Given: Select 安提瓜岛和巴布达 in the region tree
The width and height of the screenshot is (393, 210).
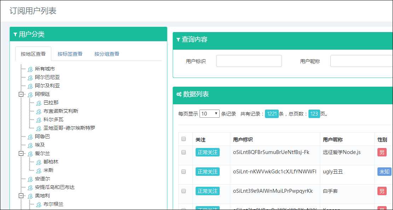Looking at the screenshot, I should tap(55, 187).
